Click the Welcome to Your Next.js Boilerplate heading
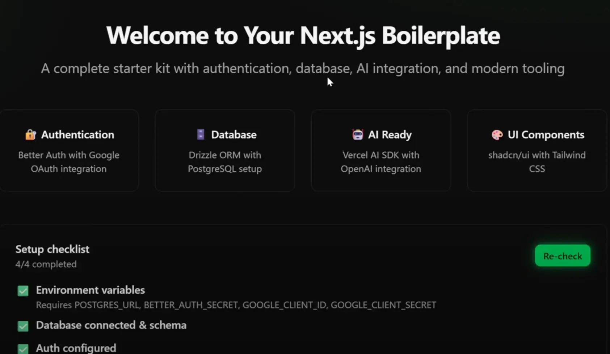This screenshot has width=610, height=354. pyautogui.click(x=303, y=35)
